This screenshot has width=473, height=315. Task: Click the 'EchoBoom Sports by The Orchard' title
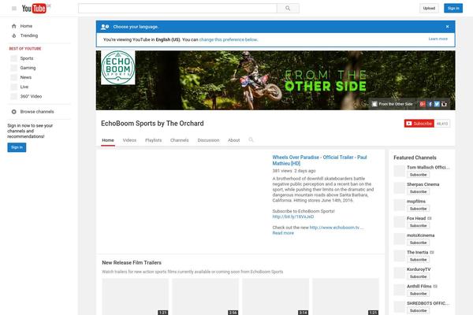pyautogui.click(x=152, y=124)
